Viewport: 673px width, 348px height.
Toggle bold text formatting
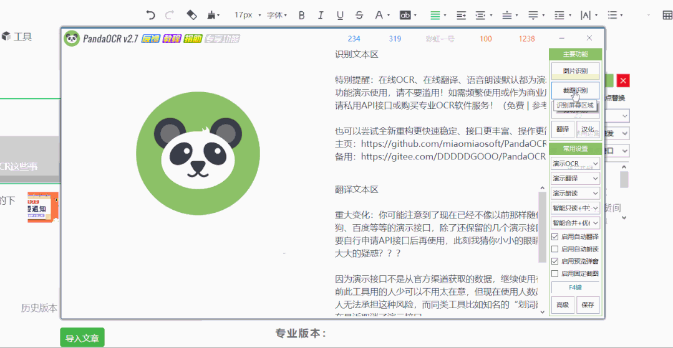[302, 15]
